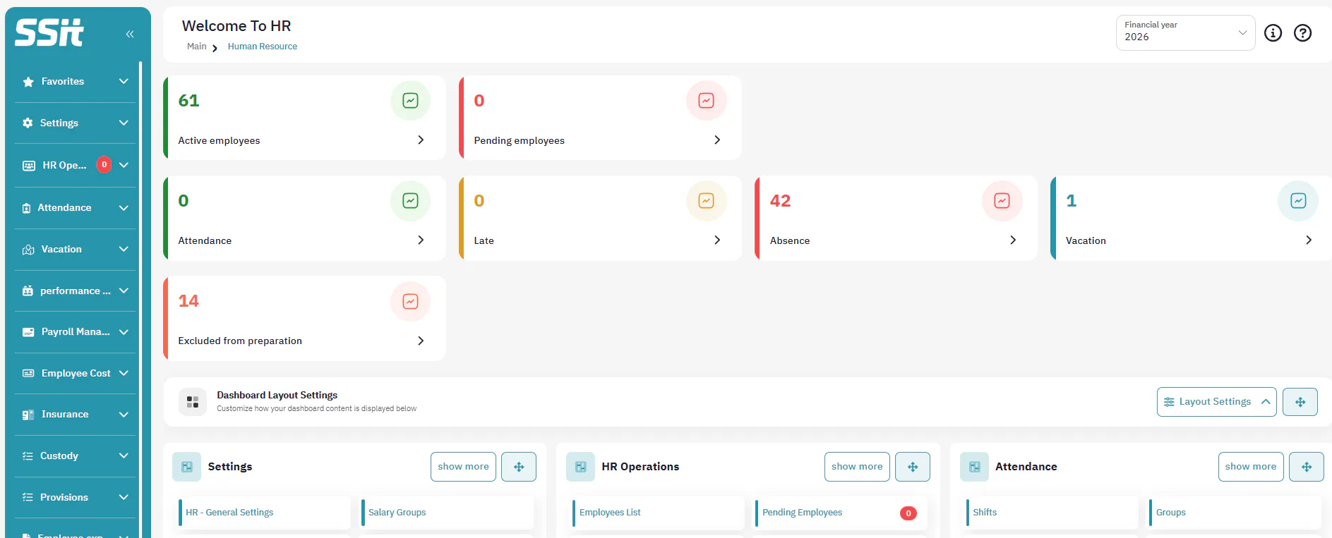Click the move icon beside Layout Settings

(1300, 402)
